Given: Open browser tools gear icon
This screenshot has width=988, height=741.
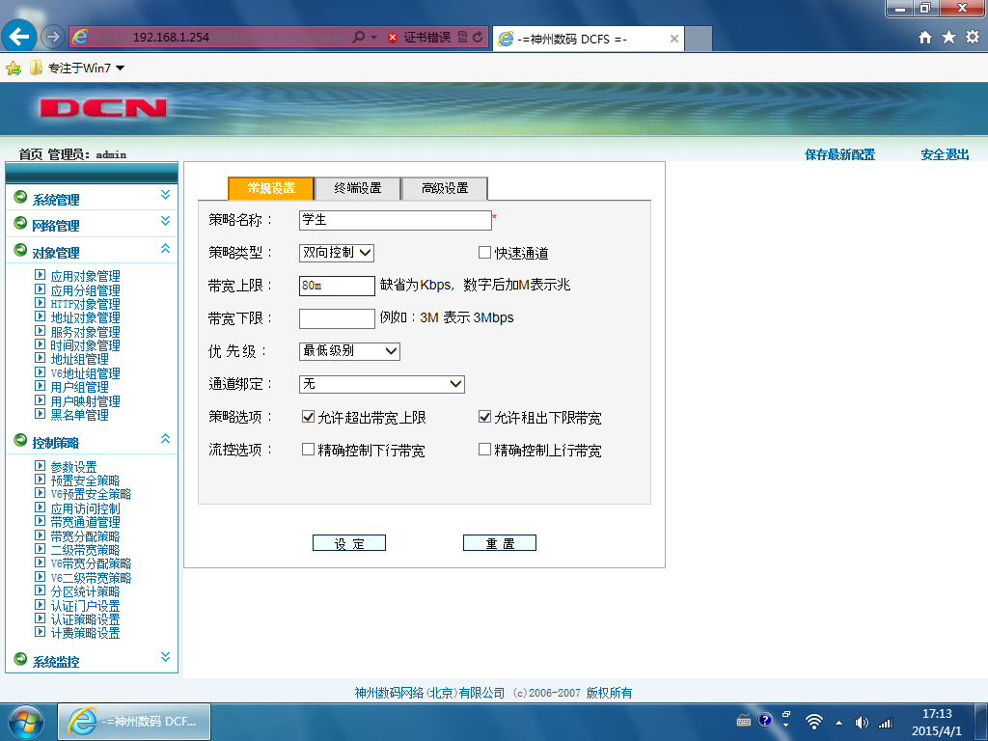Looking at the screenshot, I should coord(973,38).
